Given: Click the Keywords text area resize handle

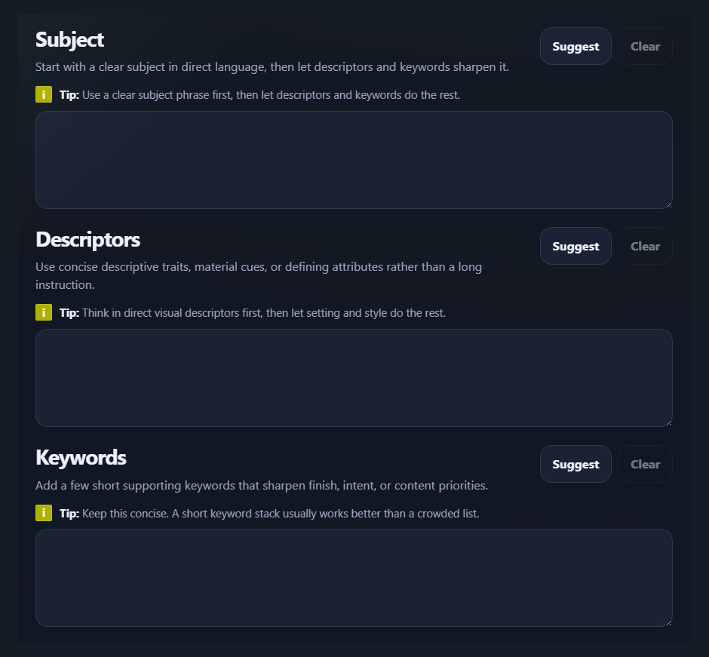Looking at the screenshot, I should 668,622.
